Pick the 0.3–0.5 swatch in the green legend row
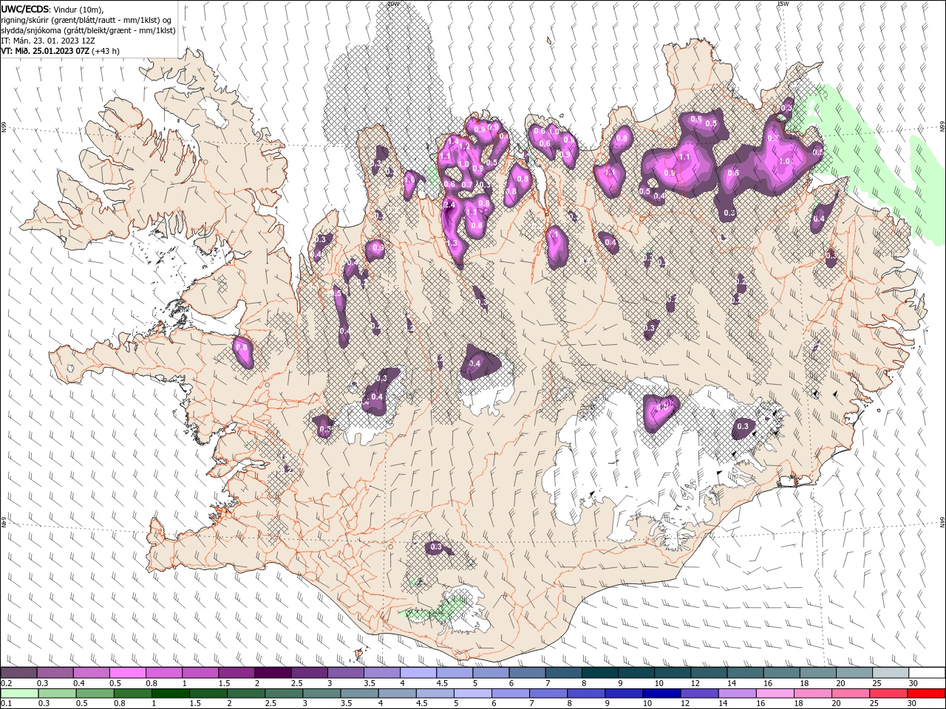Viewport: 946px width, 709px height. (56, 693)
